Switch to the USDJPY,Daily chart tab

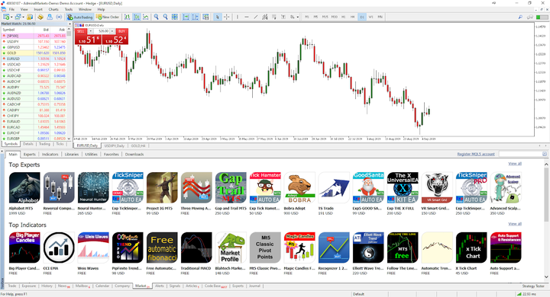tap(115, 145)
